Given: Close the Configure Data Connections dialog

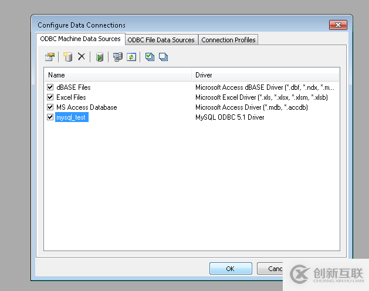Looking at the screenshot, I should 338,25.
